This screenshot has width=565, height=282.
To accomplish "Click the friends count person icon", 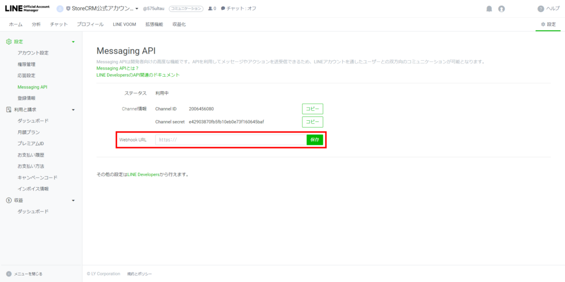I will (210, 9).
